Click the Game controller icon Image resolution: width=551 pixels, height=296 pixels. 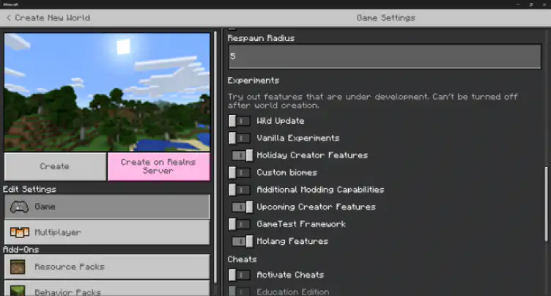19,207
